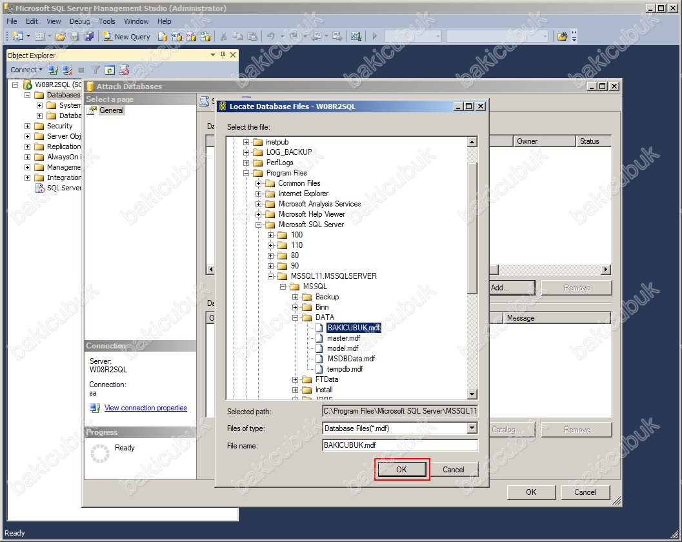
Task: Click the Stop square icon in Object Explorer
Action: coord(81,70)
